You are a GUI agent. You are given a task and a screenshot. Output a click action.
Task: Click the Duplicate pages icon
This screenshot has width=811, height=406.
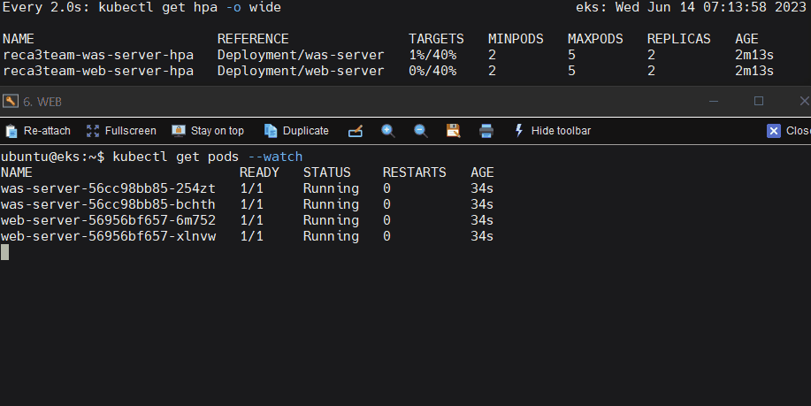click(271, 131)
